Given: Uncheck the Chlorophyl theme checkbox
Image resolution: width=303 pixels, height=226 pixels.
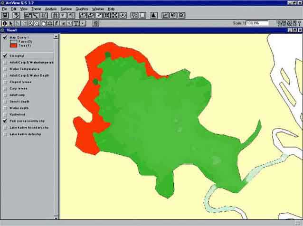Looking at the screenshot, I should (5, 56).
